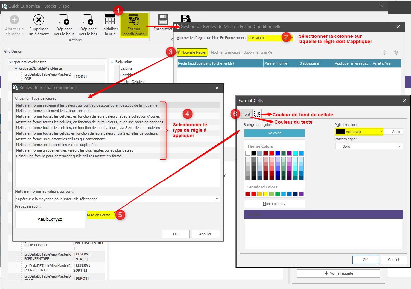Switch to the Font tab
Screen dimensions: 411x289
[246, 114]
